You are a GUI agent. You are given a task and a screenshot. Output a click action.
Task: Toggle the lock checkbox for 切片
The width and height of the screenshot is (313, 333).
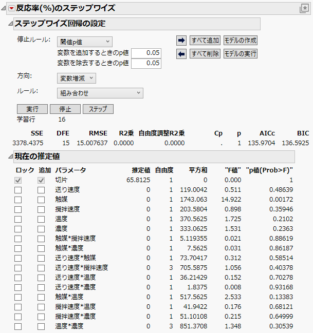(18, 180)
